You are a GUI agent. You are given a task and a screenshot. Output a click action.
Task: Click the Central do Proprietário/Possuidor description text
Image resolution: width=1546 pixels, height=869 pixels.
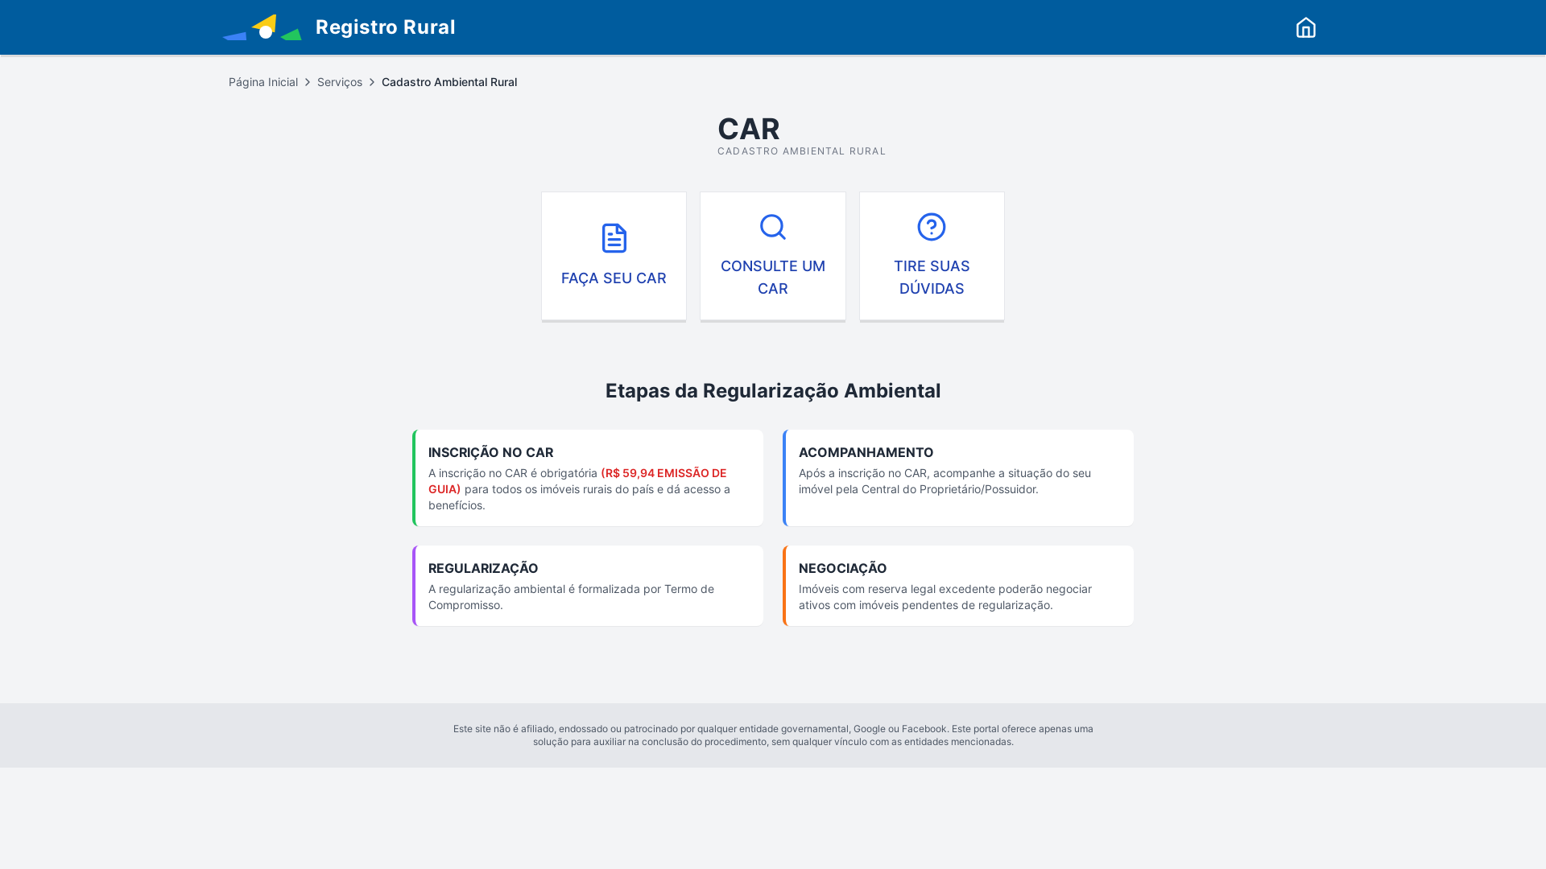[945, 481]
